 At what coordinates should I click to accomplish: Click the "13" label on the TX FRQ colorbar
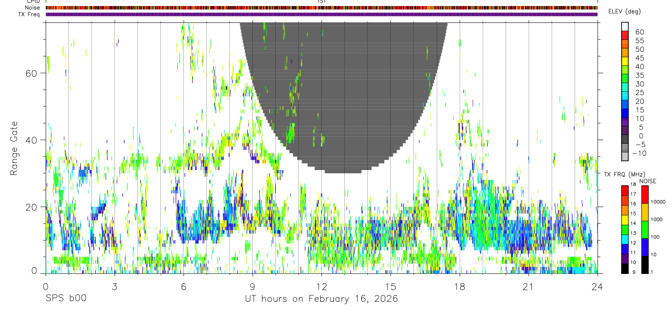(634, 233)
